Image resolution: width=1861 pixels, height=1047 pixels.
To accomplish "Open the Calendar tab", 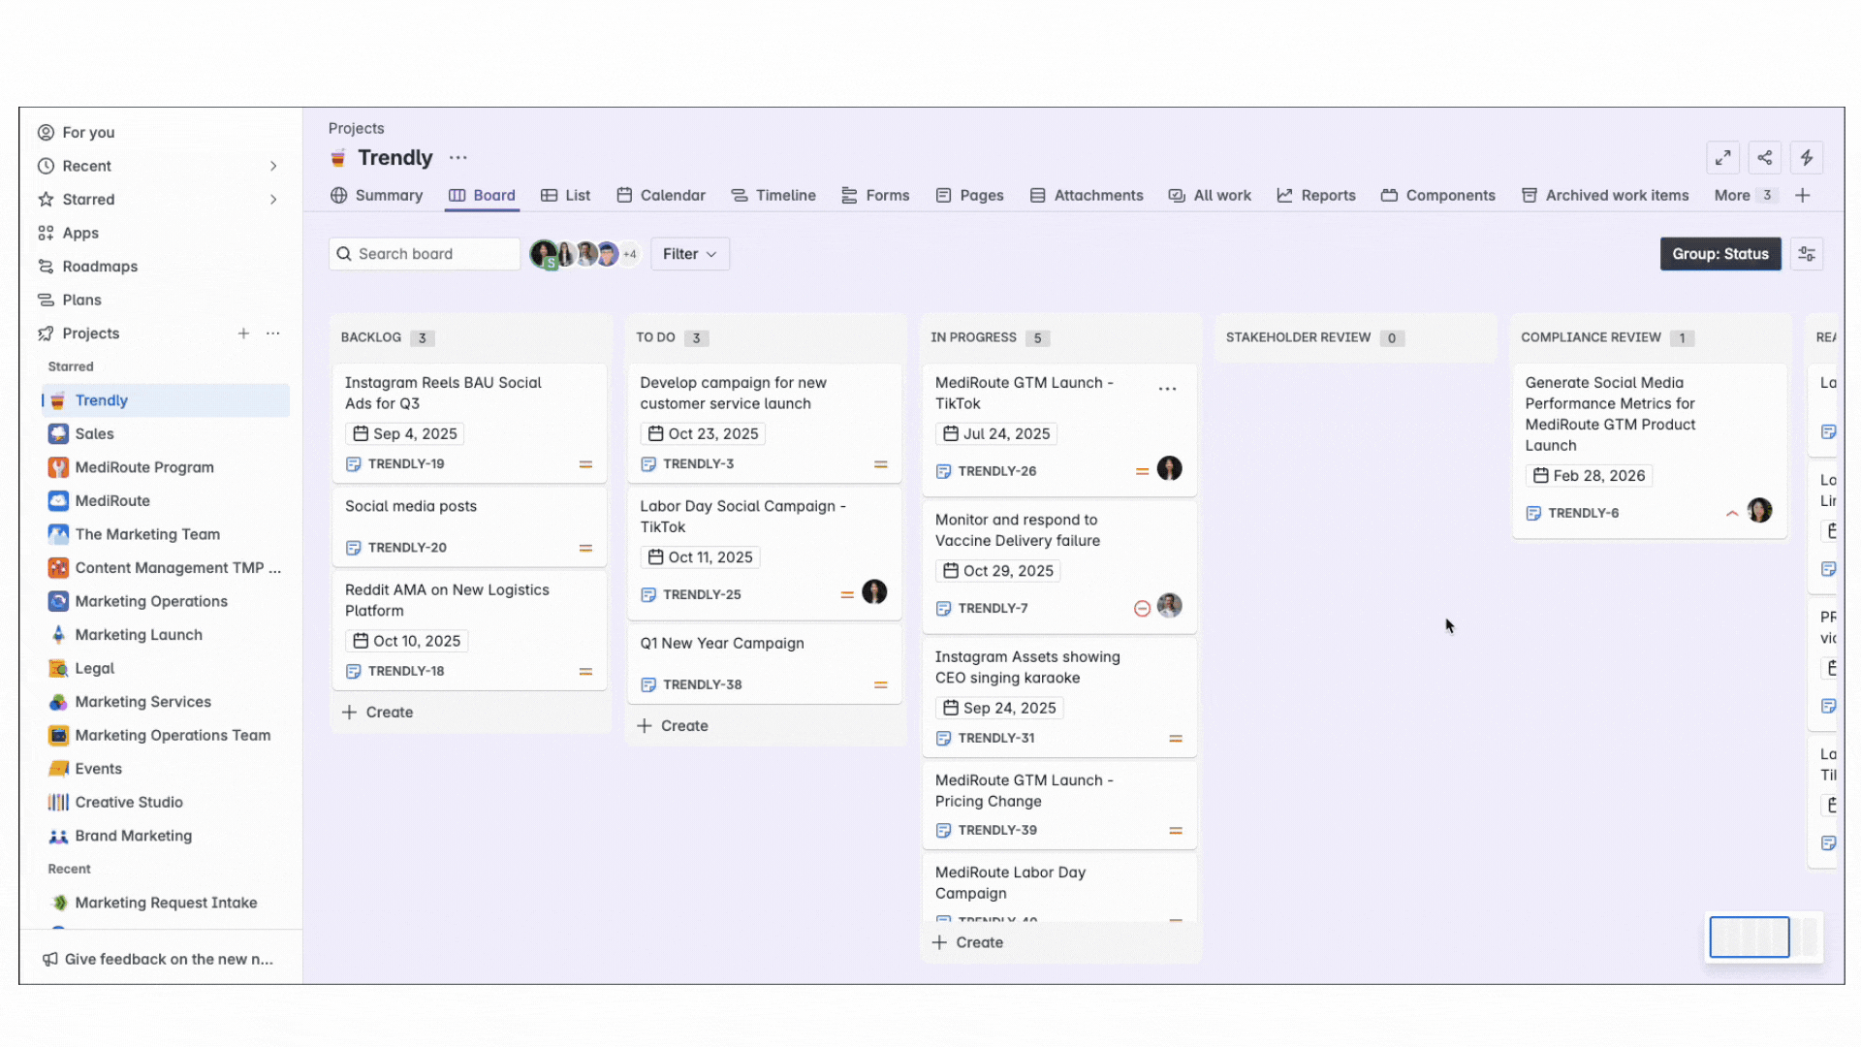I will coord(661,196).
